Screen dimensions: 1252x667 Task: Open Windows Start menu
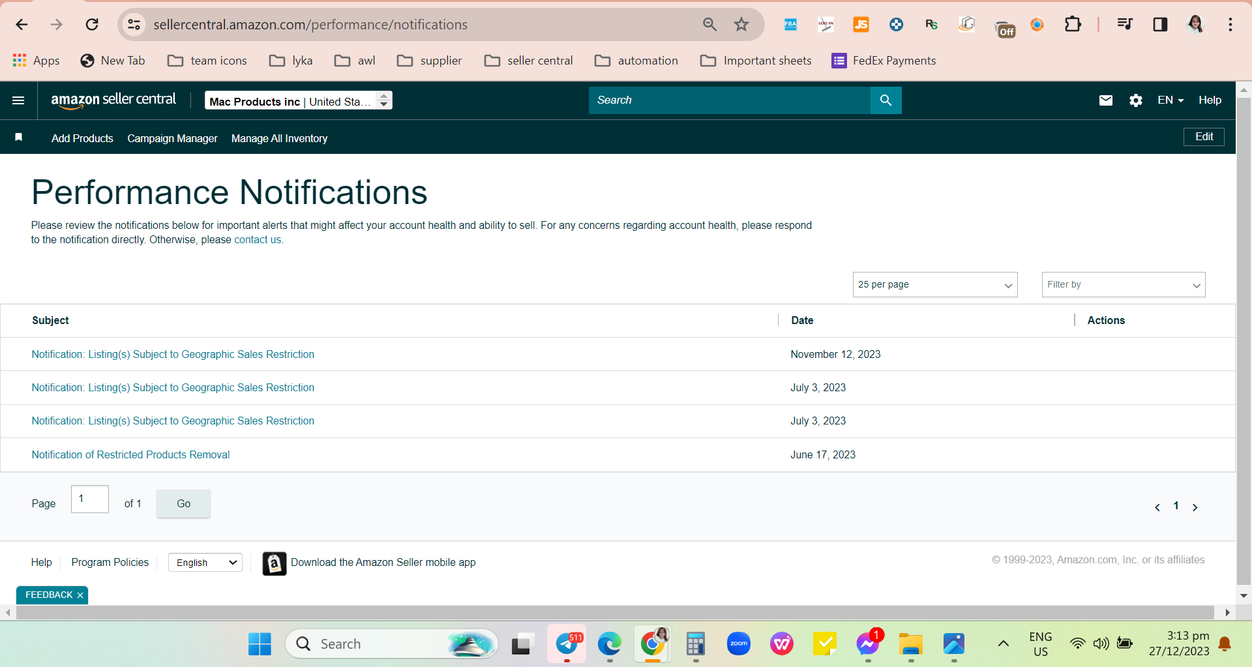pos(260,644)
